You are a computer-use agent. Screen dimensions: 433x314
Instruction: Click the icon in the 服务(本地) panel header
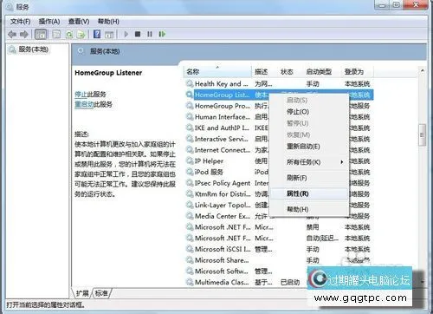(x=81, y=51)
